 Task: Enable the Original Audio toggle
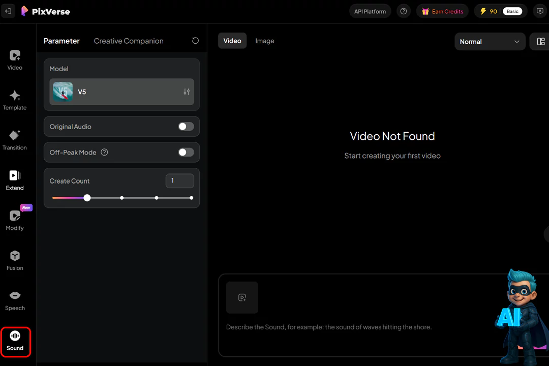pos(186,127)
